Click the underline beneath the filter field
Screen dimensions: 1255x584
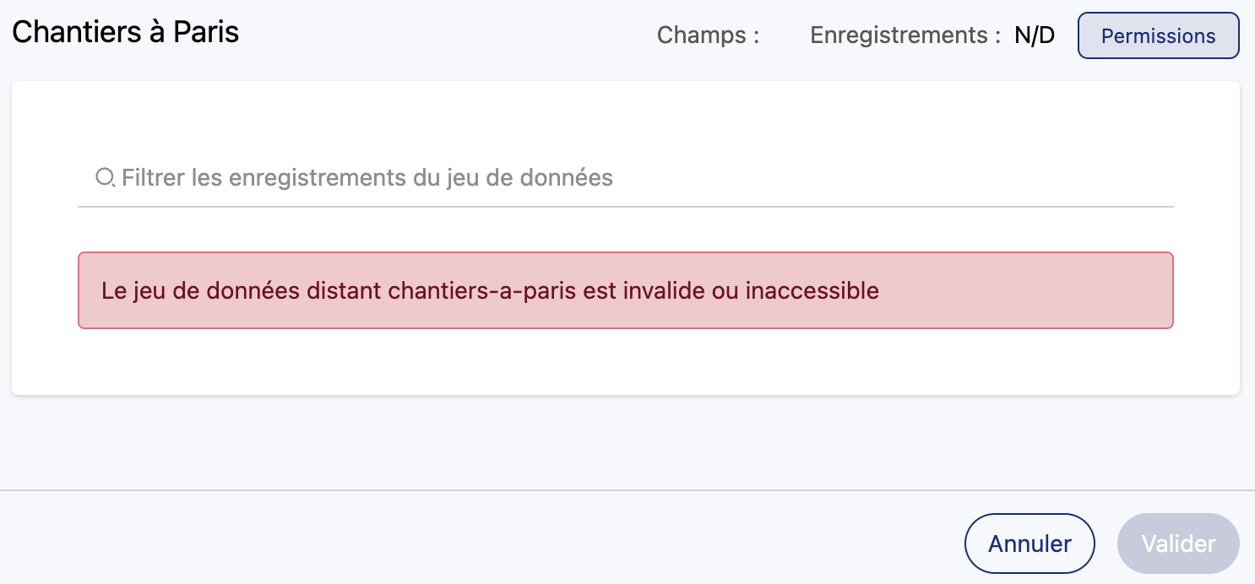point(625,206)
